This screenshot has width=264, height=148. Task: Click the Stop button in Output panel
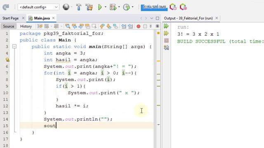(166, 40)
